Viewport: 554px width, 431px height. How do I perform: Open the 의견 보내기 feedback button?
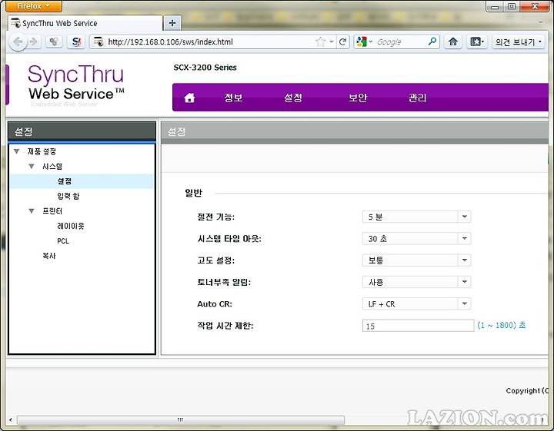519,42
